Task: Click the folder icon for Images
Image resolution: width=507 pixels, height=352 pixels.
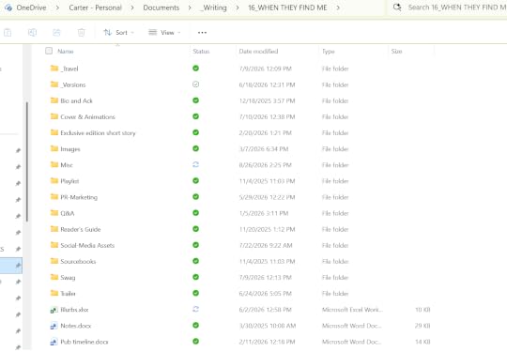Action: 54,148
